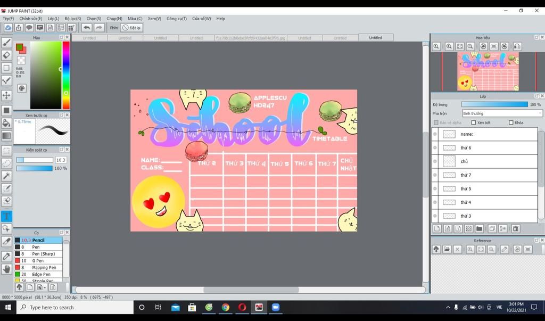Image resolution: width=545 pixels, height=321 pixels.
Task: Open the Tệp(F) menu
Action: tap(9, 19)
